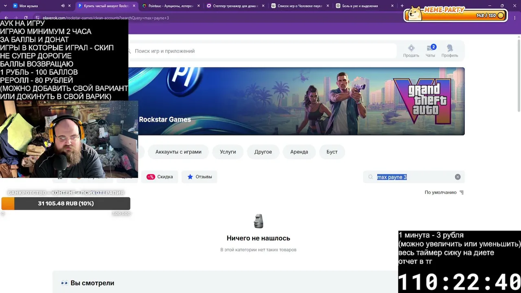Open Чаты with 2 unread messages
Screen dimensions: 521x293
click(430, 51)
